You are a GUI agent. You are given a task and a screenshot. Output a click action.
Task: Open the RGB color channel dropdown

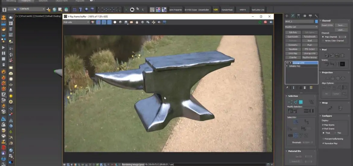pyautogui.click(x=76, y=22)
